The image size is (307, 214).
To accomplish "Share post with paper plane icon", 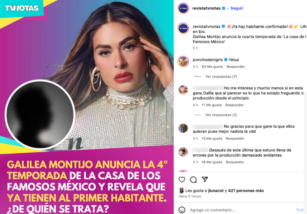I will [x=204, y=179].
